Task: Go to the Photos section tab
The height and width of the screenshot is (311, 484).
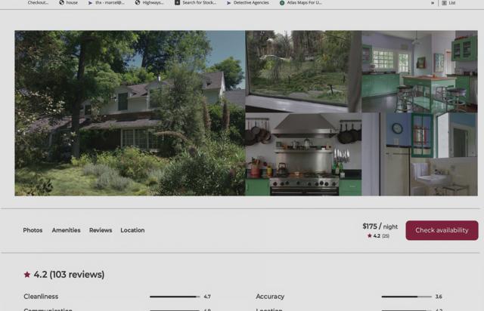Action: tap(33, 230)
